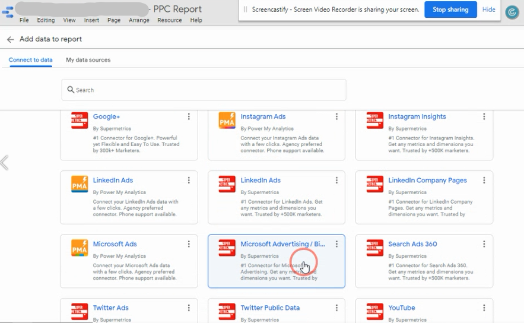Image resolution: width=524 pixels, height=323 pixels.
Task: Click the LinkedIn Company Pages logo
Action: [x=375, y=184]
